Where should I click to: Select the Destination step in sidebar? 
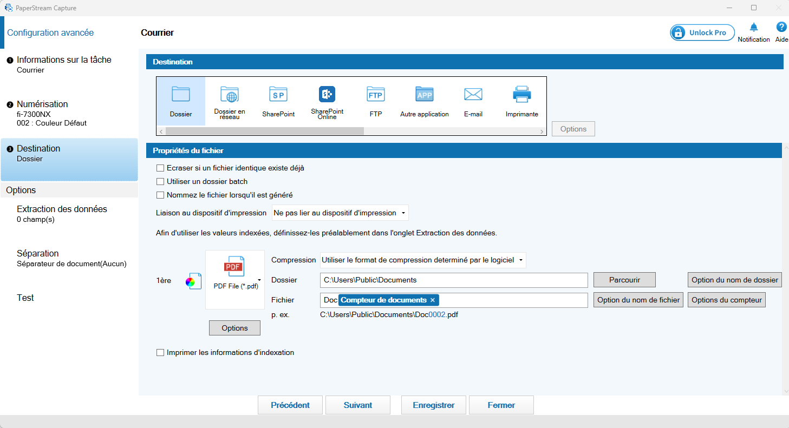coord(69,160)
